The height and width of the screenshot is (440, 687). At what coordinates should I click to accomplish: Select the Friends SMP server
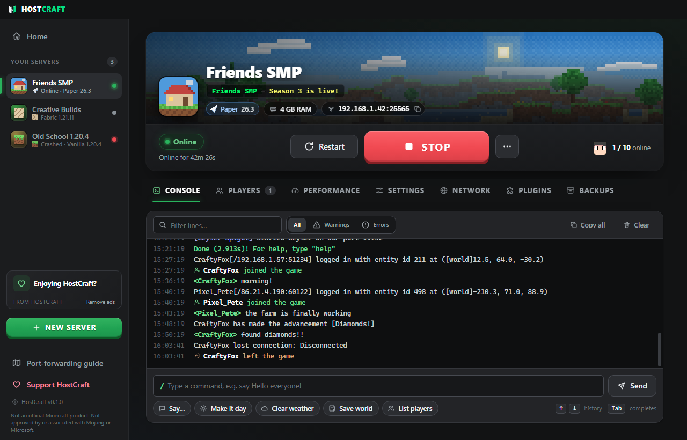coord(64,86)
